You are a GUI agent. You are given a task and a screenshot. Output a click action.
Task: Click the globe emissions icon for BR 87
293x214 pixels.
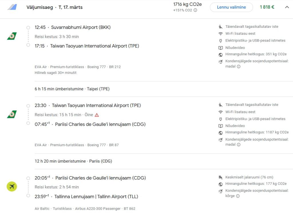click(220, 133)
